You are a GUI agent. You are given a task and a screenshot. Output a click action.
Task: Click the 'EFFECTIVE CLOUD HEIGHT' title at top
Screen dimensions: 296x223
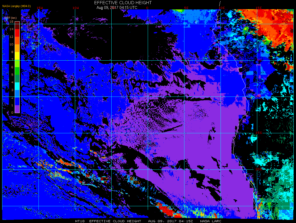pyautogui.click(x=123, y=3)
